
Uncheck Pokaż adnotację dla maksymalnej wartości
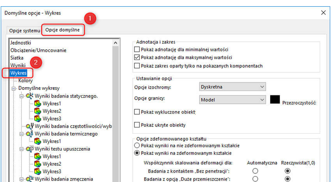[x=137, y=58]
